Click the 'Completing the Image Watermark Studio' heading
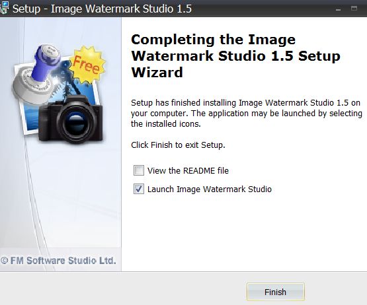367x305 pixels. pyautogui.click(x=235, y=56)
